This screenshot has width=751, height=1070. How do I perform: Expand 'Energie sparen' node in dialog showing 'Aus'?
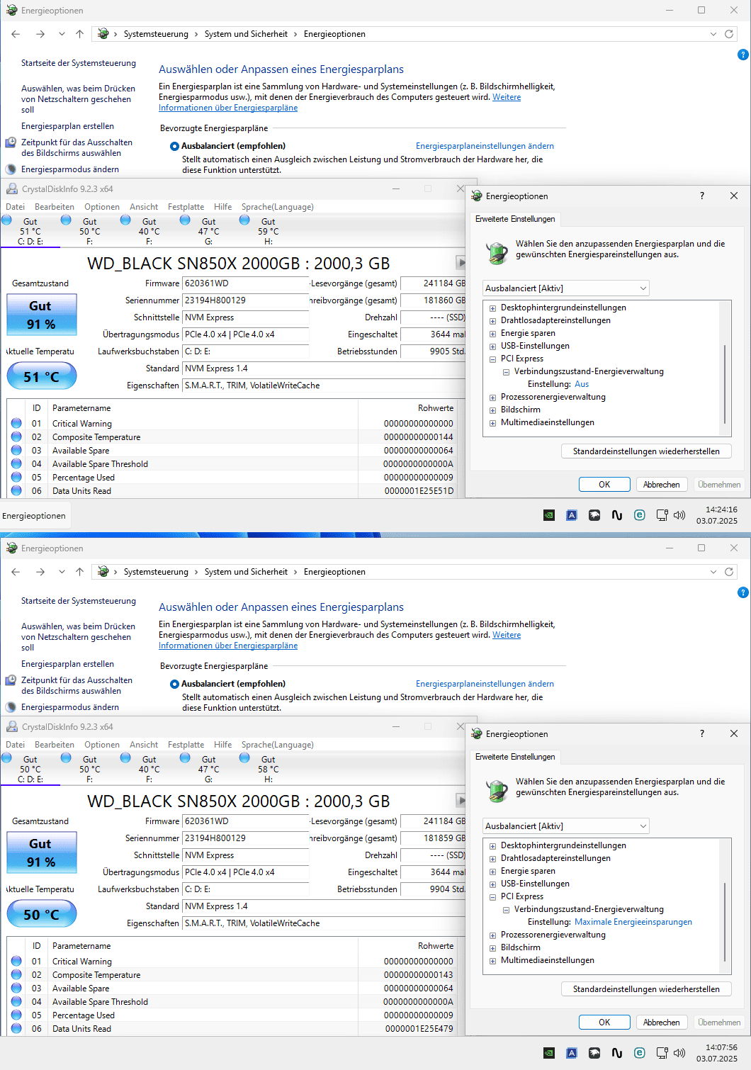[x=492, y=334]
